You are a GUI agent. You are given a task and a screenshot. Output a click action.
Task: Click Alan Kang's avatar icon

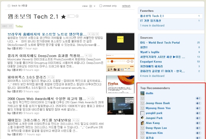142,123
